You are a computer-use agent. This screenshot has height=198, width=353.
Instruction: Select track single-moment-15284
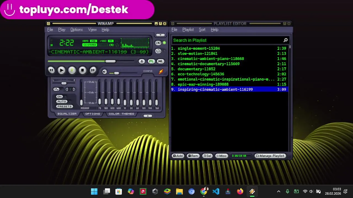tap(229, 48)
